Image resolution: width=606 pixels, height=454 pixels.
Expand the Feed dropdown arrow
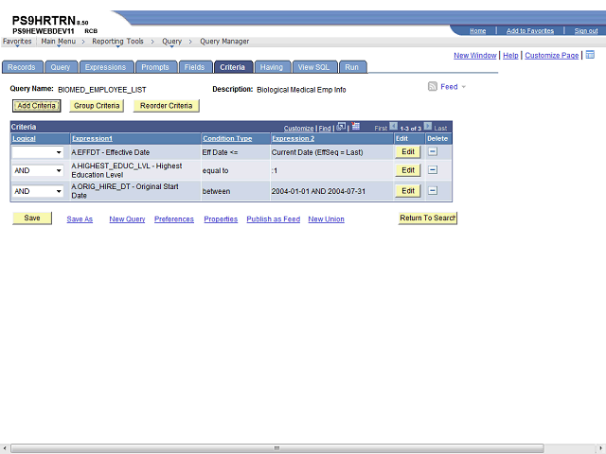[463, 87]
